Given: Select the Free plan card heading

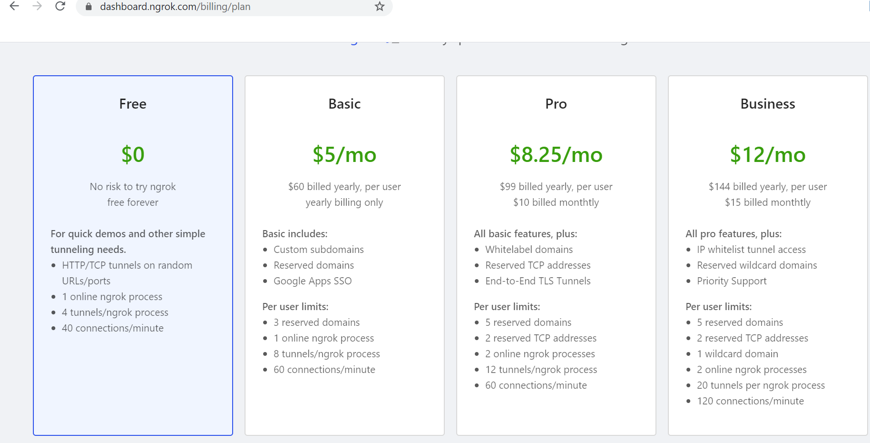Looking at the screenshot, I should coord(133,104).
